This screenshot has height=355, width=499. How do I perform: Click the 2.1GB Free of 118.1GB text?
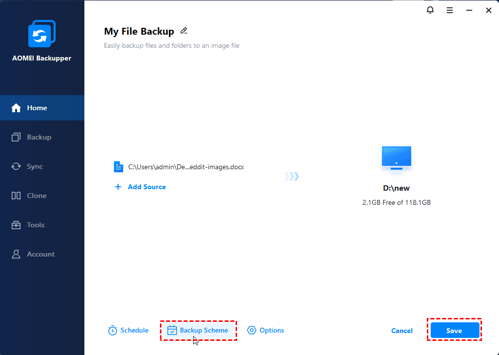pos(396,202)
